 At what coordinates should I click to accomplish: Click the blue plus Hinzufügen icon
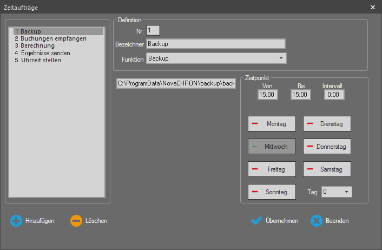16,221
